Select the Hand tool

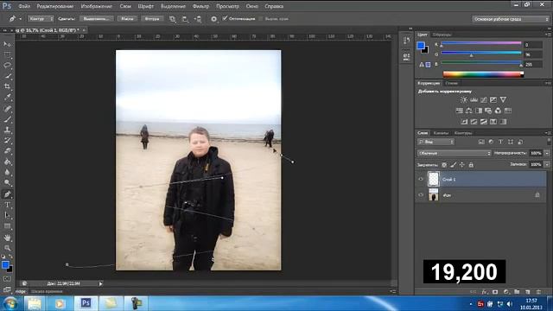(x=7, y=238)
